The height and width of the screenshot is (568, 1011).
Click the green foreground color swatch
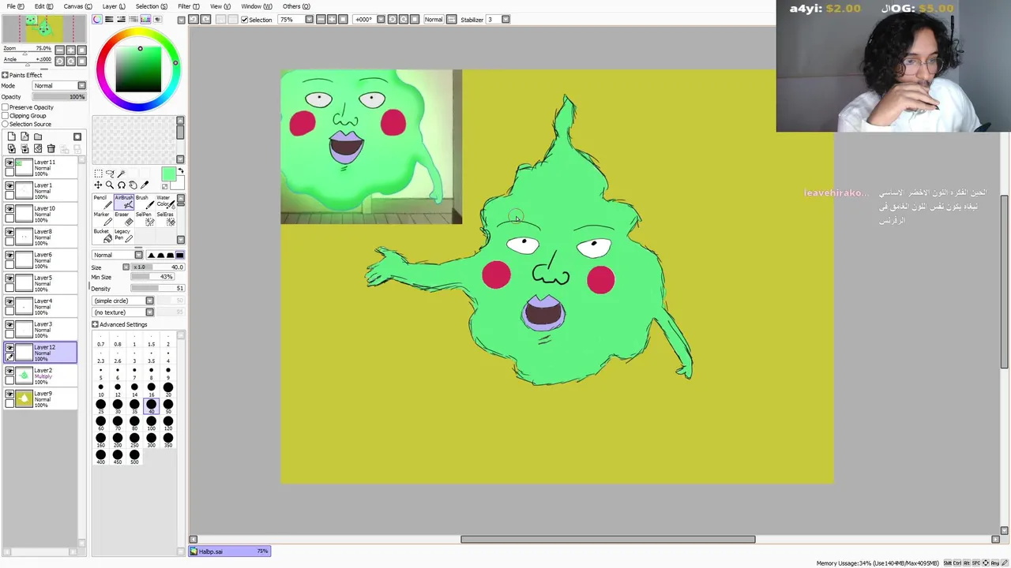(168, 174)
